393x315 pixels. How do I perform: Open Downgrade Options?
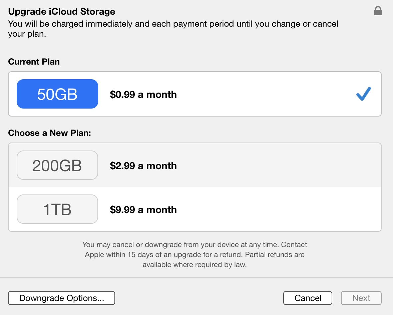pyautogui.click(x=62, y=298)
